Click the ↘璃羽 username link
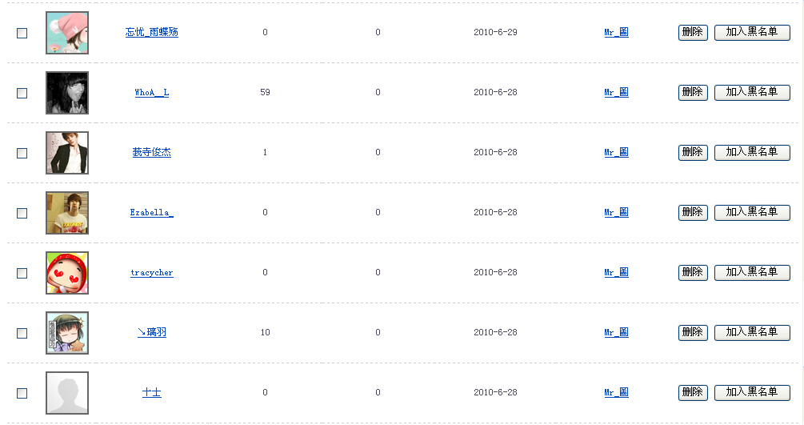This screenshot has width=804, height=425. click(152, 333)
